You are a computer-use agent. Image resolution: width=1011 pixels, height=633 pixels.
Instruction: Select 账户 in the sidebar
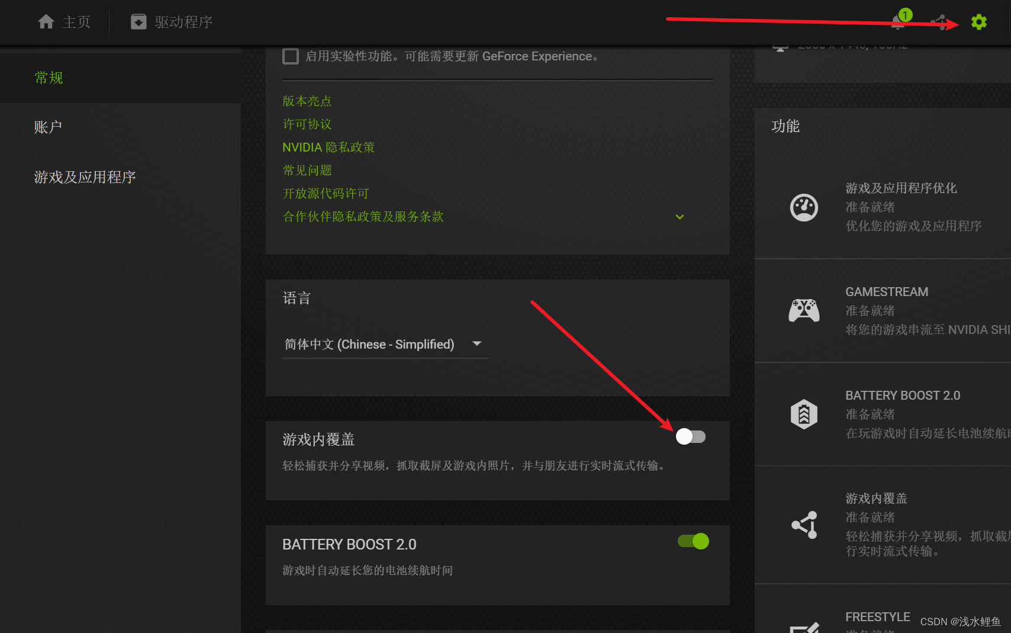coord(120,127)
